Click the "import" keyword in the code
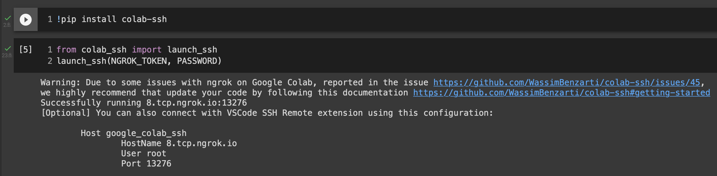717x176 pixels. (146, 50)
